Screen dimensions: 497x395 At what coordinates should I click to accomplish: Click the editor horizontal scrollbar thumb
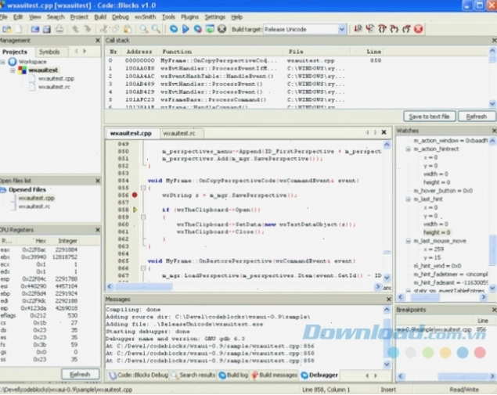143,286
